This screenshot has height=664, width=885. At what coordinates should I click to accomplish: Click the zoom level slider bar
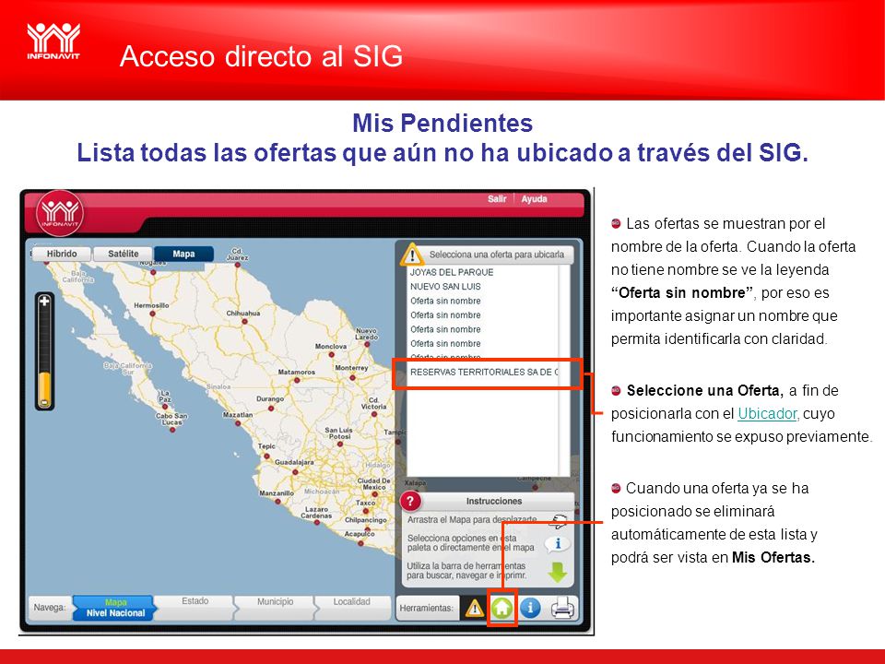(x=44, y=353)
